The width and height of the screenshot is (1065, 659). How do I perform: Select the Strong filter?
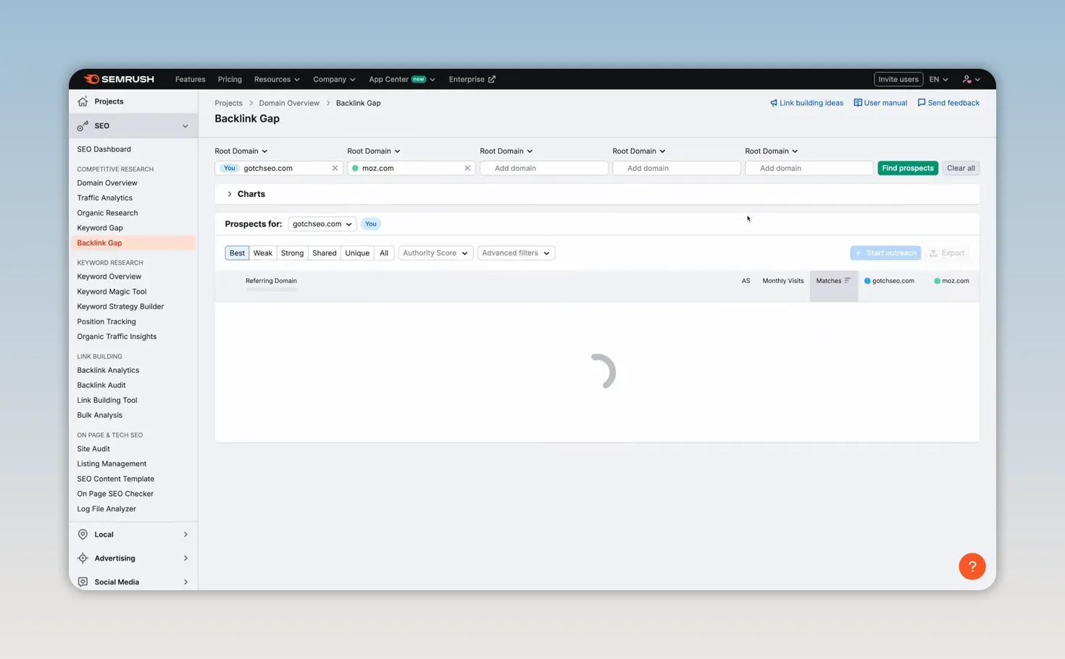tap(292, 253)
